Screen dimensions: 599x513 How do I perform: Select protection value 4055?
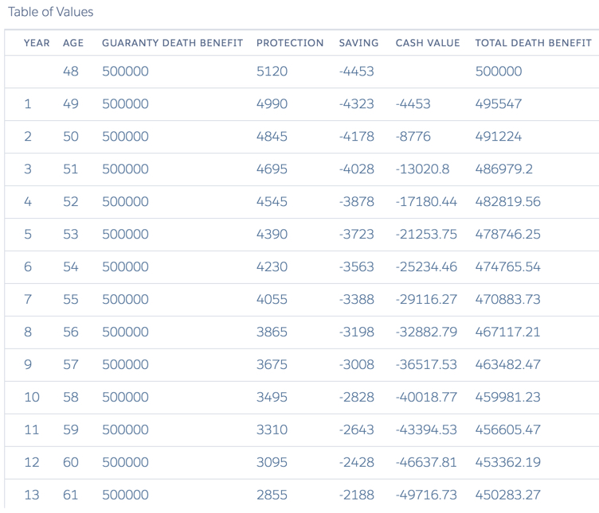[272, 299]
